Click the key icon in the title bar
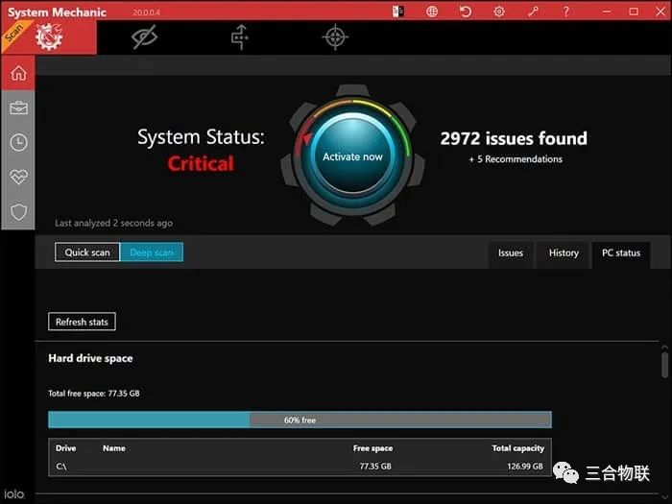The width and height of the screenshot is (672, 504). point(533,12)
